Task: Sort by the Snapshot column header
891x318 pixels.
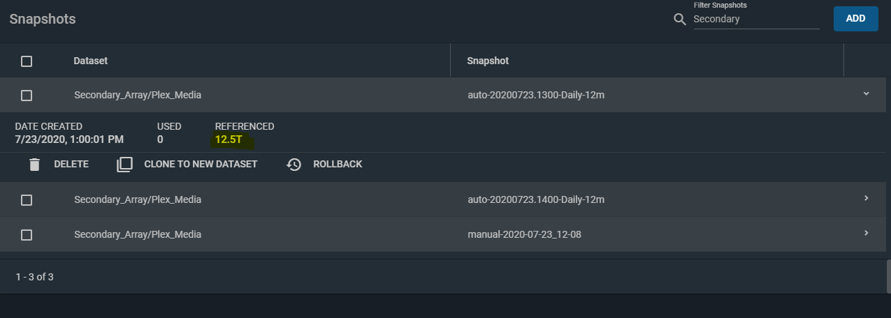Action: (x=488, y=61)
